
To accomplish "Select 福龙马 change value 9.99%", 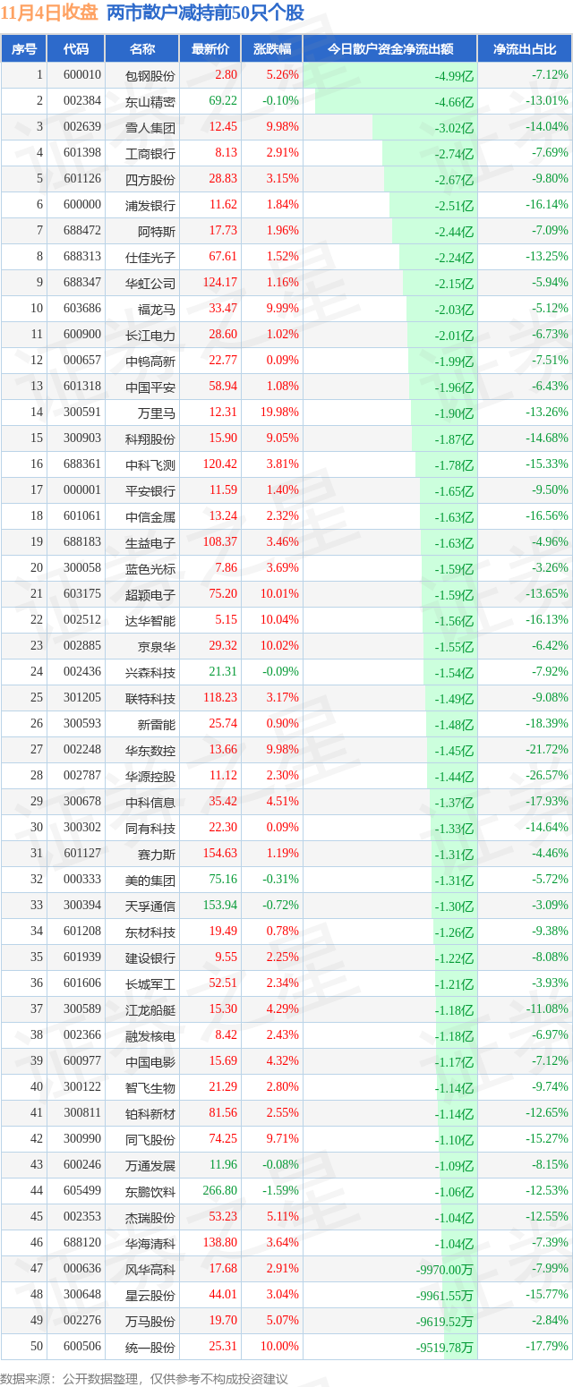I will point(283,310).
